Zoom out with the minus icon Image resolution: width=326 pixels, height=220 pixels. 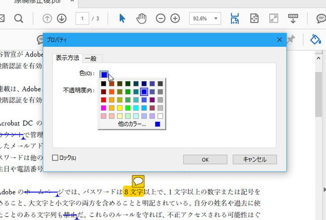point(160,18)
